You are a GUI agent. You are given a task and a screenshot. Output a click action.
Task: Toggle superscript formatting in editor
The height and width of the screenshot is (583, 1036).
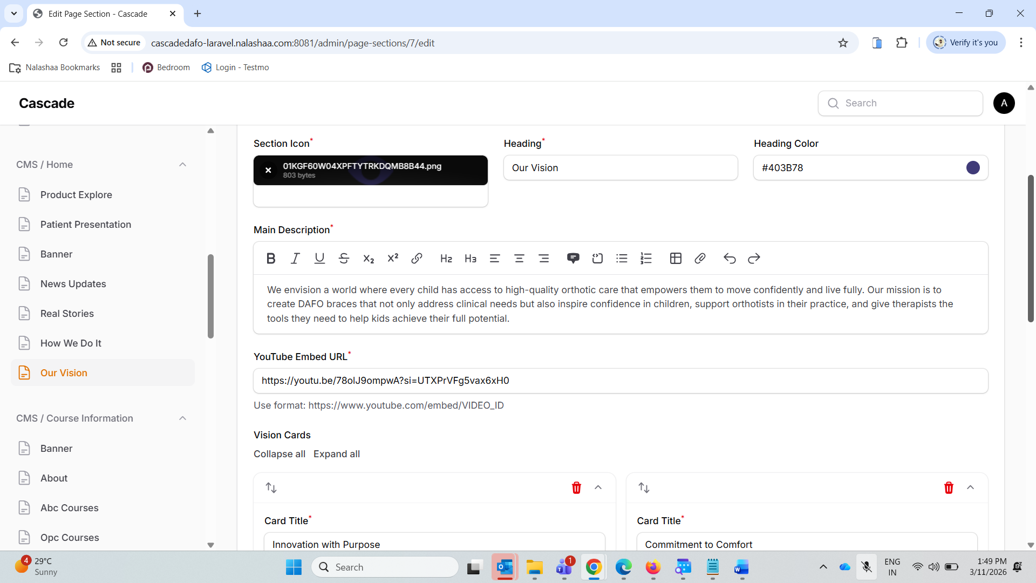coord(393,259)
